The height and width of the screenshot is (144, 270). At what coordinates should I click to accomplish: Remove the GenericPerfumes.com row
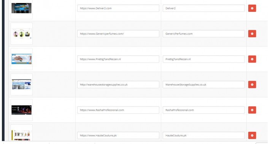(x=252, y=34)
